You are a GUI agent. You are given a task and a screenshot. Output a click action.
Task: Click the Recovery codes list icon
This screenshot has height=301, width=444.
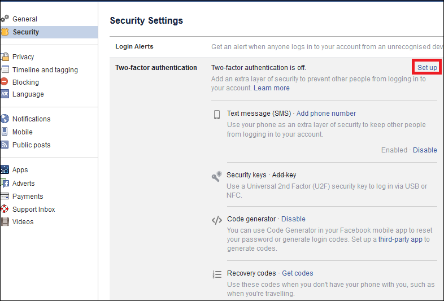[x=216, y=274]
